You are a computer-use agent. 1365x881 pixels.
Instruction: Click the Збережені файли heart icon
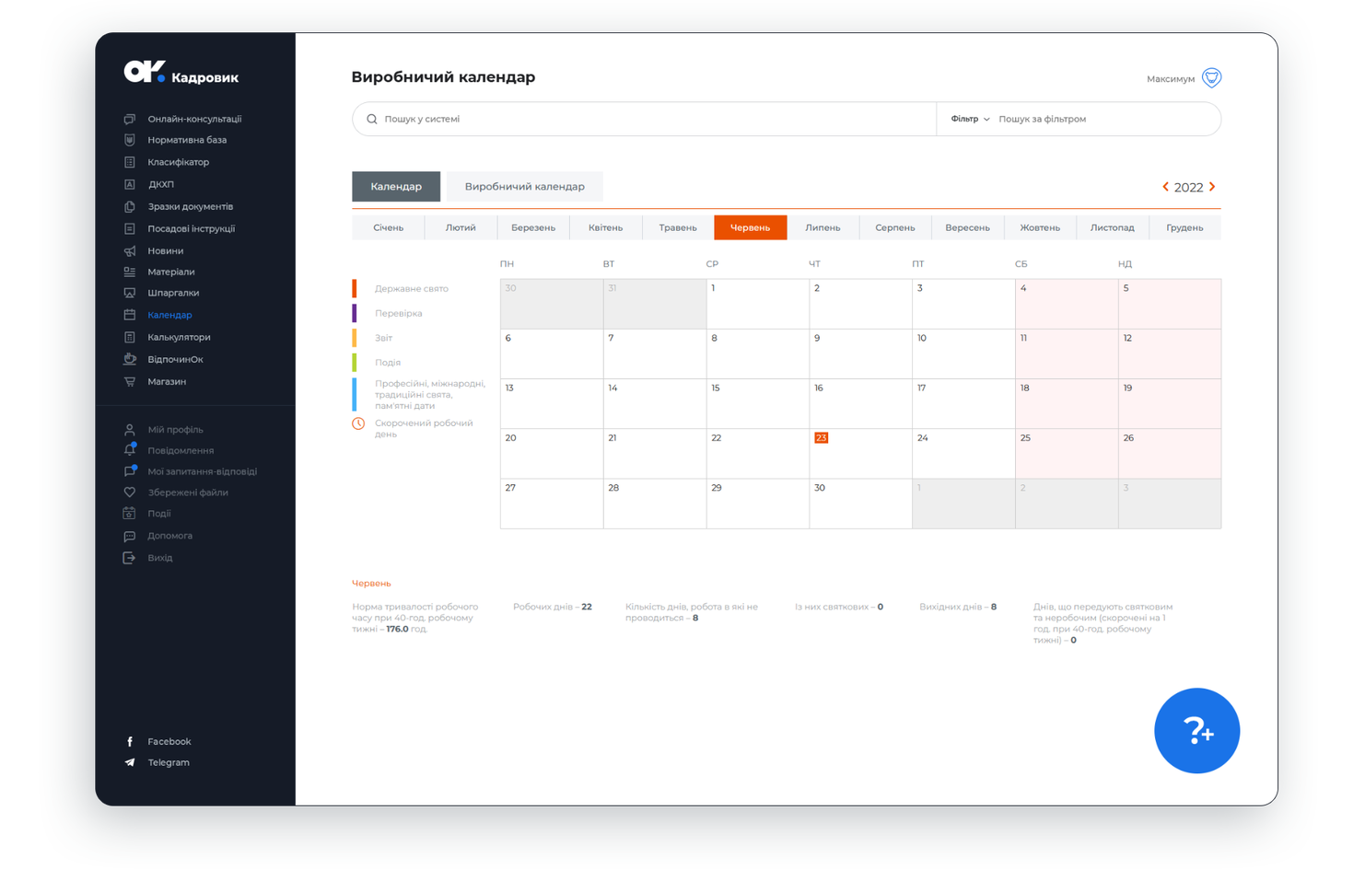[x=130, y=493]
